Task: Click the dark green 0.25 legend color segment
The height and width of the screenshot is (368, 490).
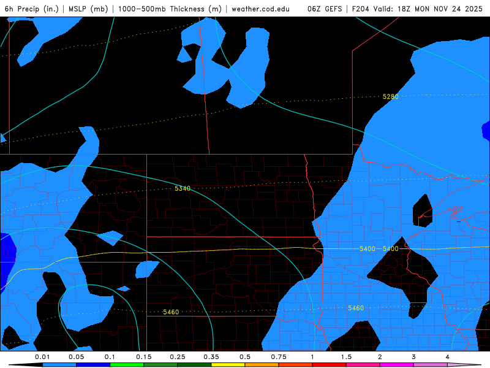Action: 194,365
